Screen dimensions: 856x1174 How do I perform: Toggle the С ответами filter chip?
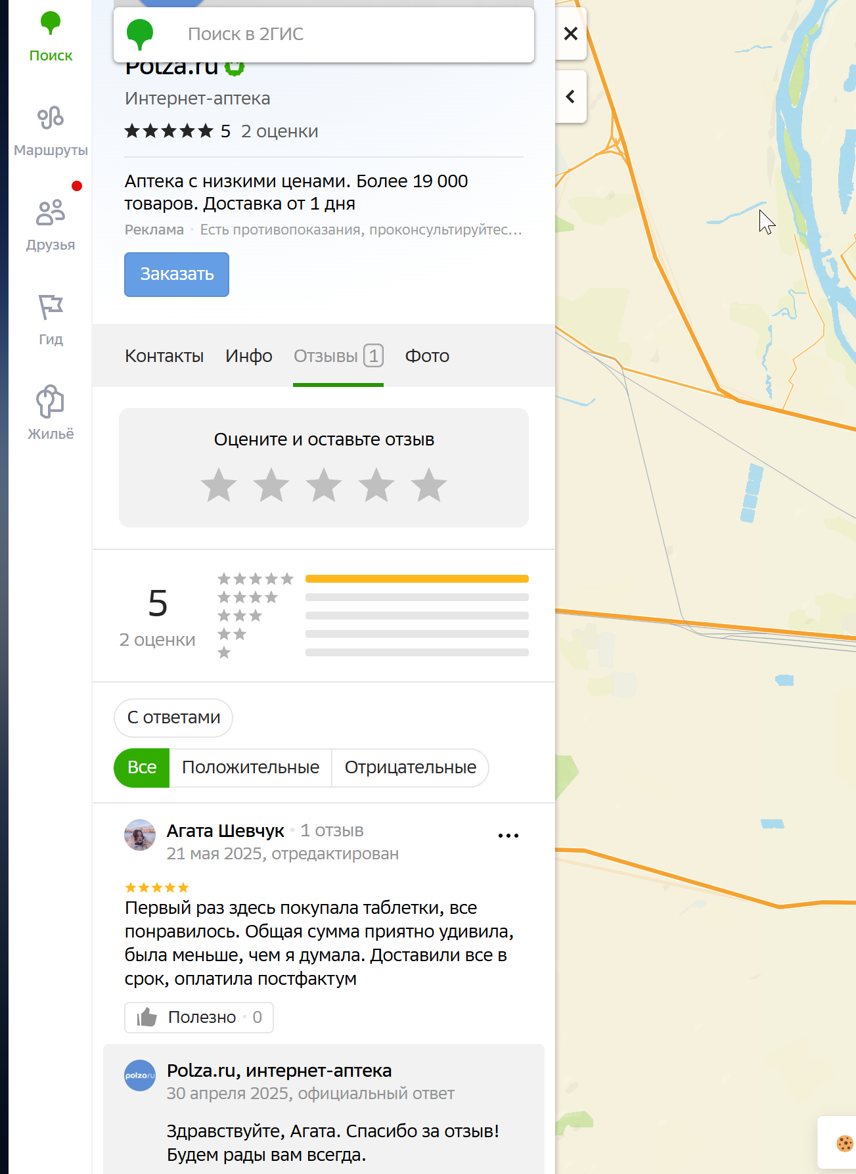(x=173, y=717)
